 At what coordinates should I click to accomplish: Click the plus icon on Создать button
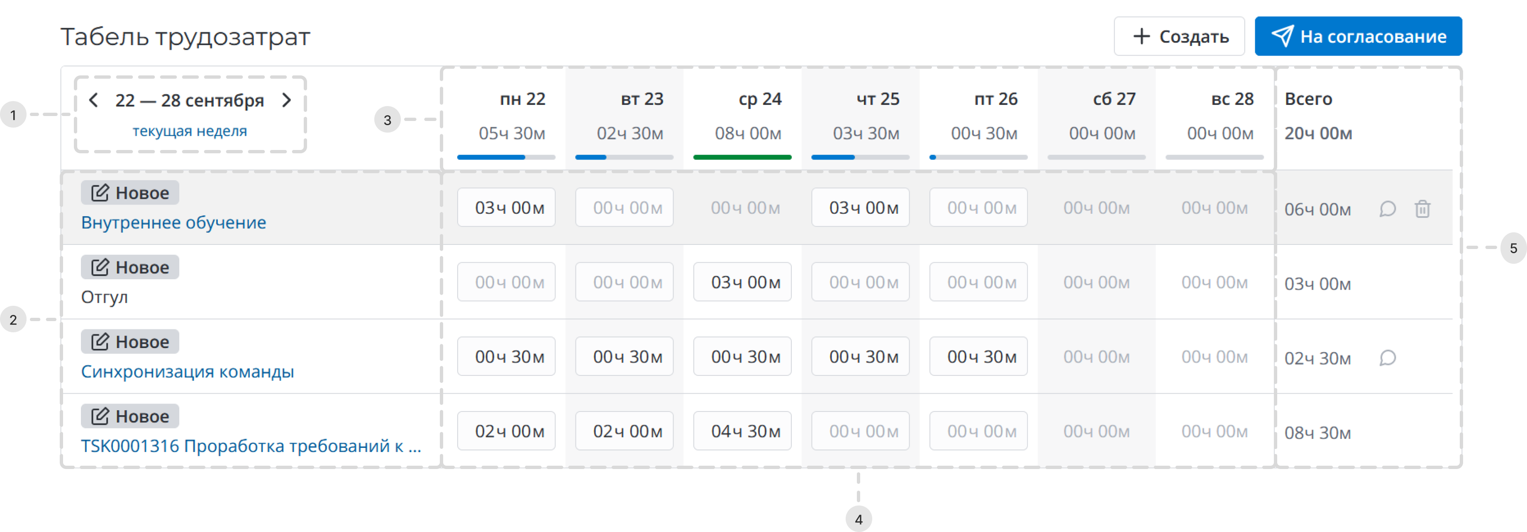pos(1141,36)
